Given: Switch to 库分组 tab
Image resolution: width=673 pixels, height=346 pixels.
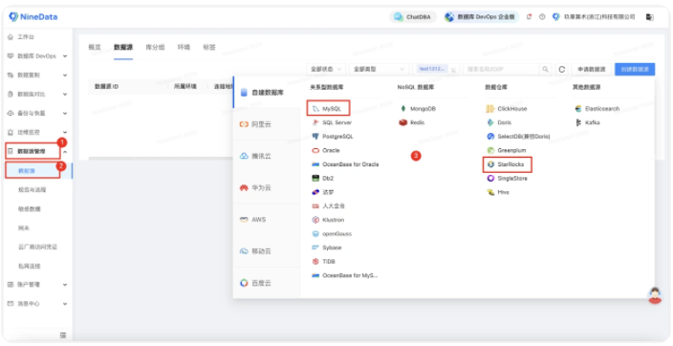Looking at the screenshot, I should (x=155, y=47).
